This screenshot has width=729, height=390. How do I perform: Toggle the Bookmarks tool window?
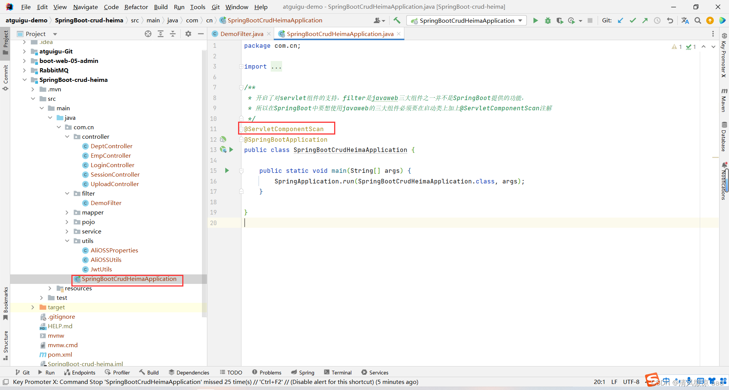click(5, 304)
